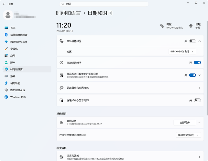Click the Windows 更新 refresh icon
The image size is (208, 161).
pos(6,97)
